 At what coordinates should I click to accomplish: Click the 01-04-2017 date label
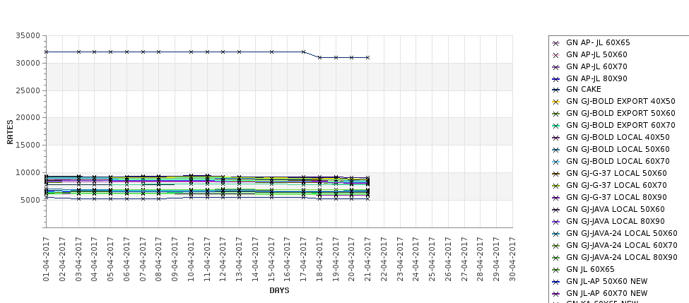pyautogui.click(x=46, y=259)
